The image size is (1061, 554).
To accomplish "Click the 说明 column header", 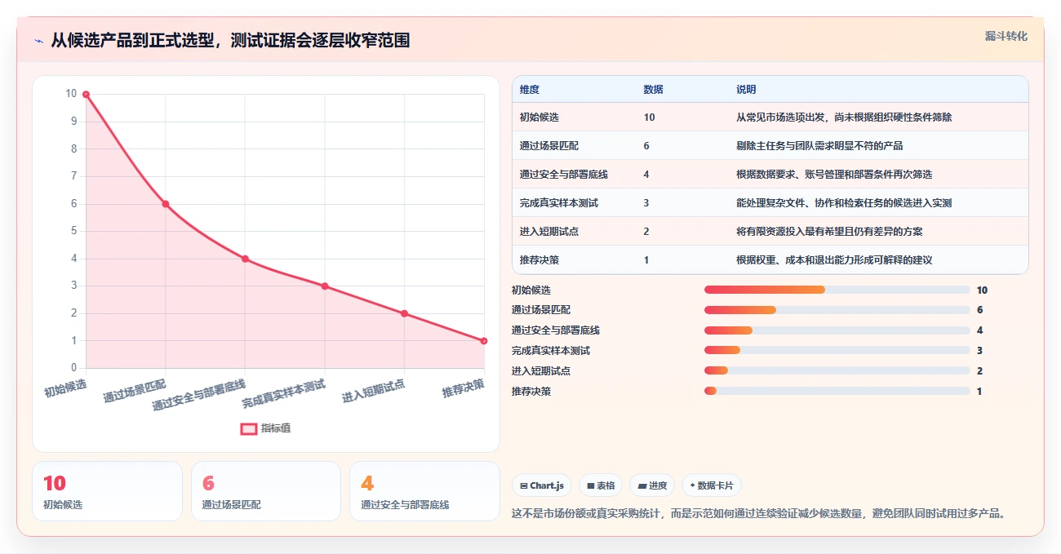I will 746,90.
